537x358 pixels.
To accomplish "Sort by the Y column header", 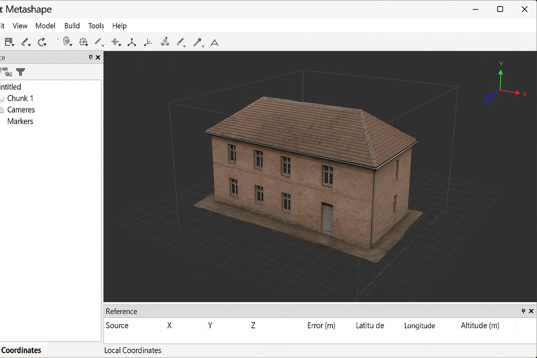I will pos(210,325).
